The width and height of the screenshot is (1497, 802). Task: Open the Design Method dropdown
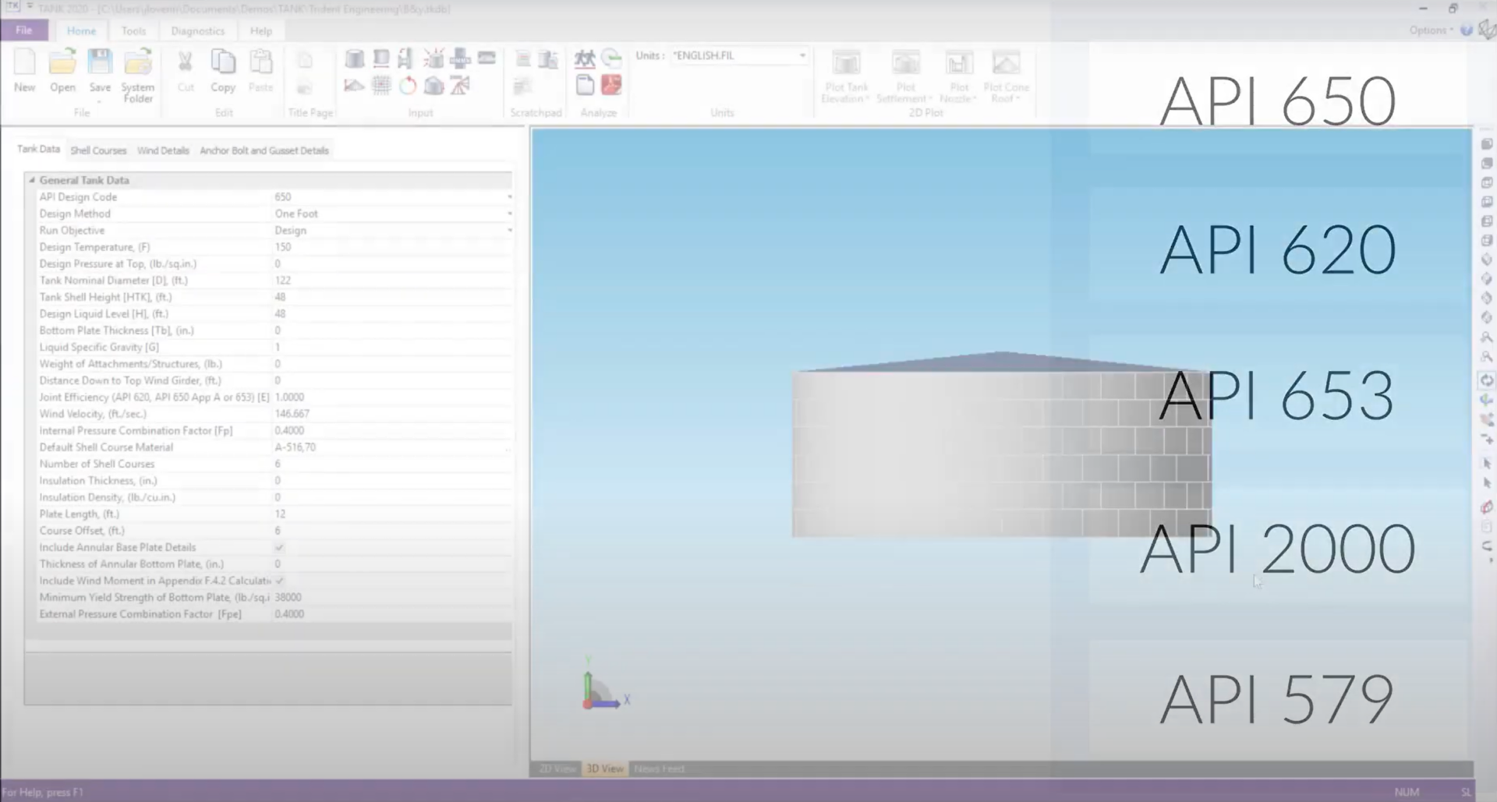(509, 214)
